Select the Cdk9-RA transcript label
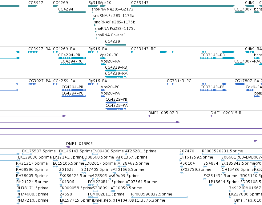The image size is (262, 205). click(253, 49)
